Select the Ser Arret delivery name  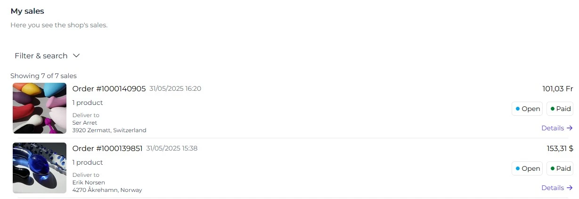[85, 123]
